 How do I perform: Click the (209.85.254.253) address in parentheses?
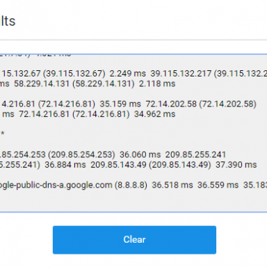(81, 154)
